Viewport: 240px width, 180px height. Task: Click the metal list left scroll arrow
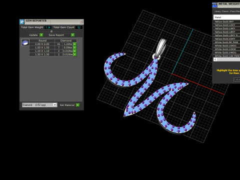point(215,59)
